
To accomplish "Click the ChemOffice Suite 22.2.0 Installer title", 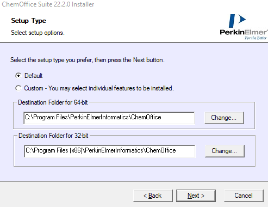I will (x=48, y=4).
